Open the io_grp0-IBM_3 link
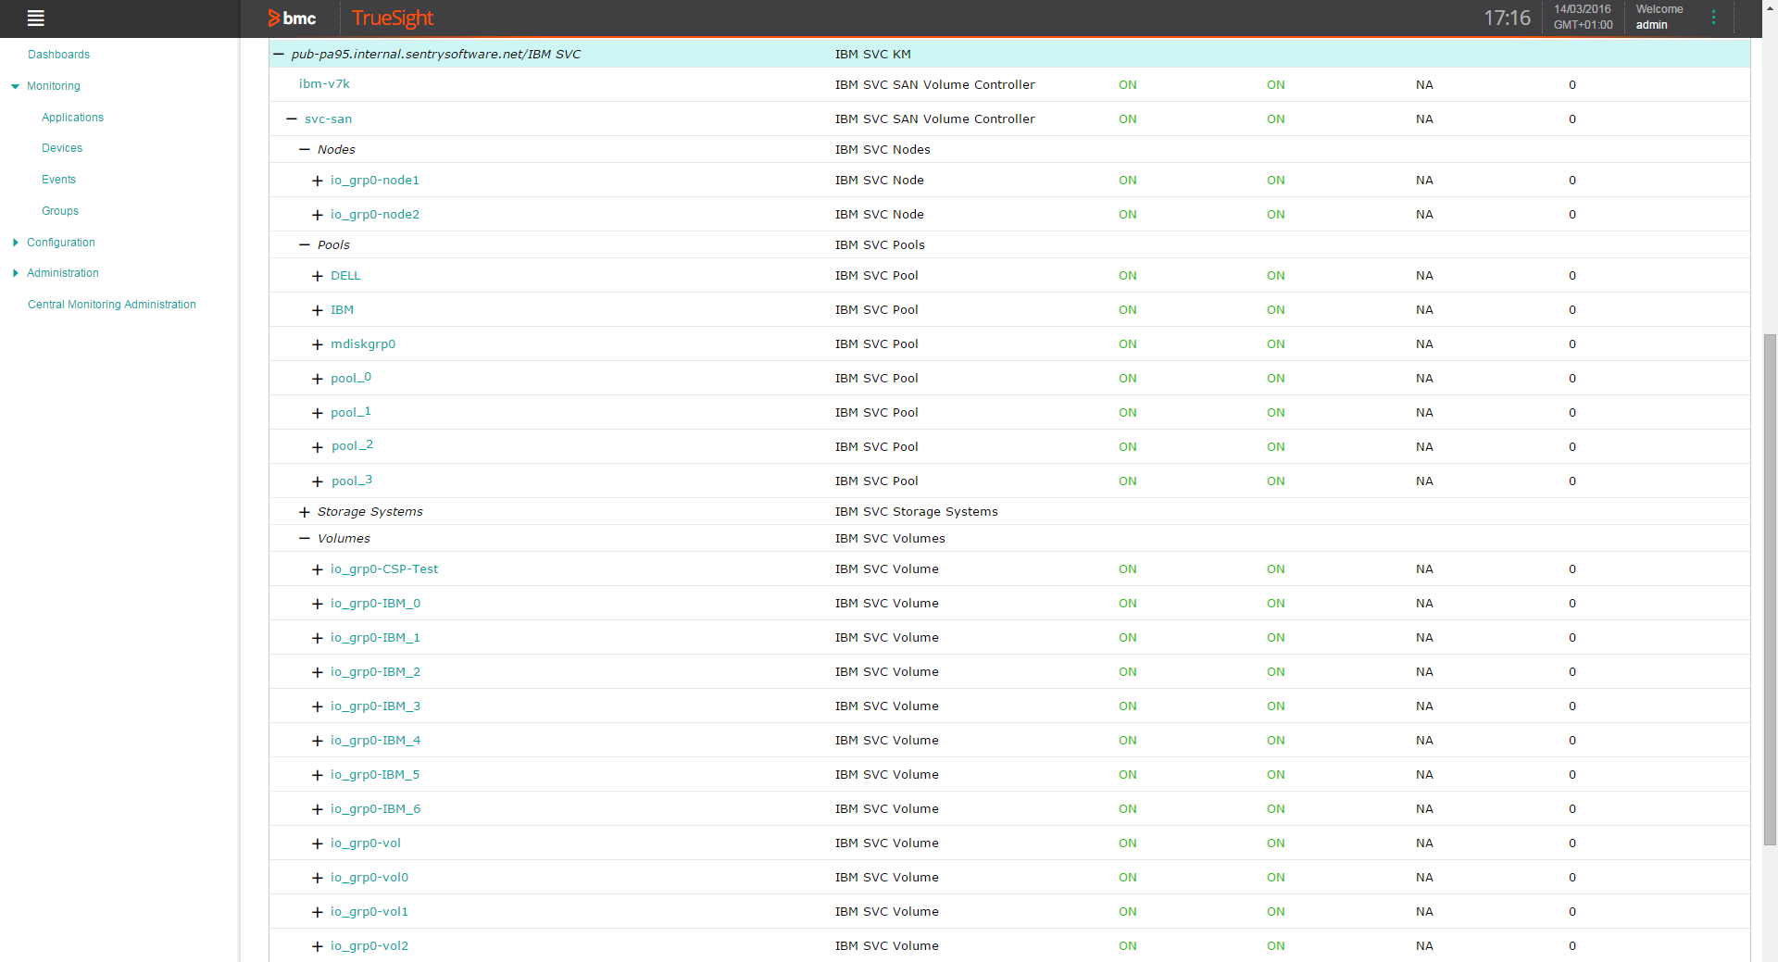Image resolution: width=1778 pixels, height=962 pixels. click(375, 706)
